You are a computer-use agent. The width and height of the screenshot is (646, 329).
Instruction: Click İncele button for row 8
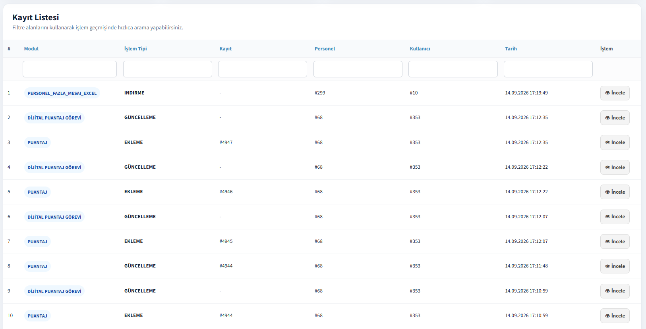click(x=615, y=266)
